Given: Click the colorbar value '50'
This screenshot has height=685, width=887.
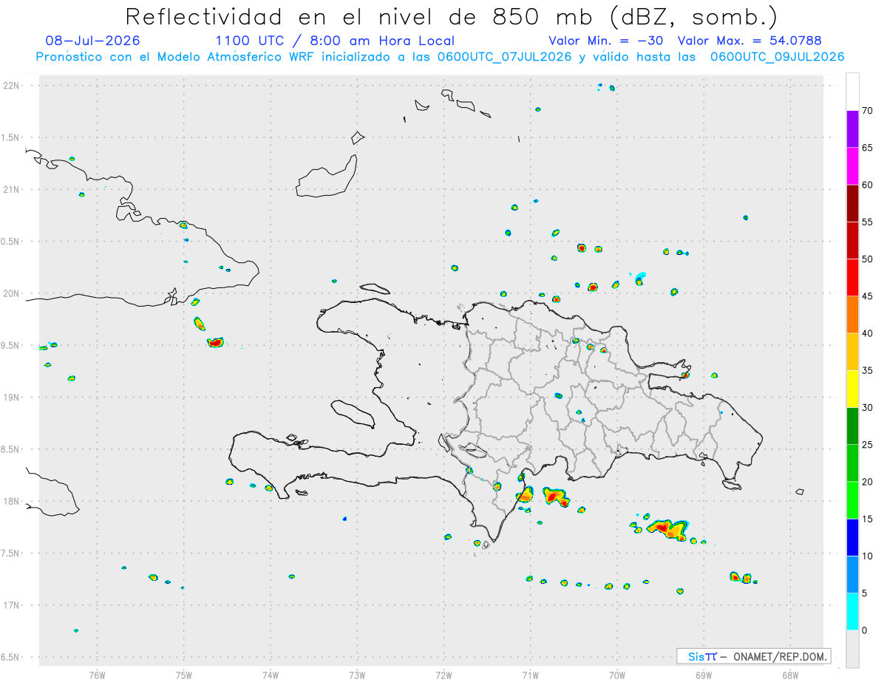Looking at the screenshot, I should coord(868,259).
